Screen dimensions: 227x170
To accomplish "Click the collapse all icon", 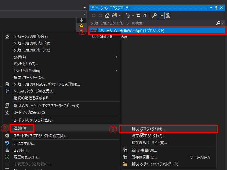I will [x=145, y=16].
